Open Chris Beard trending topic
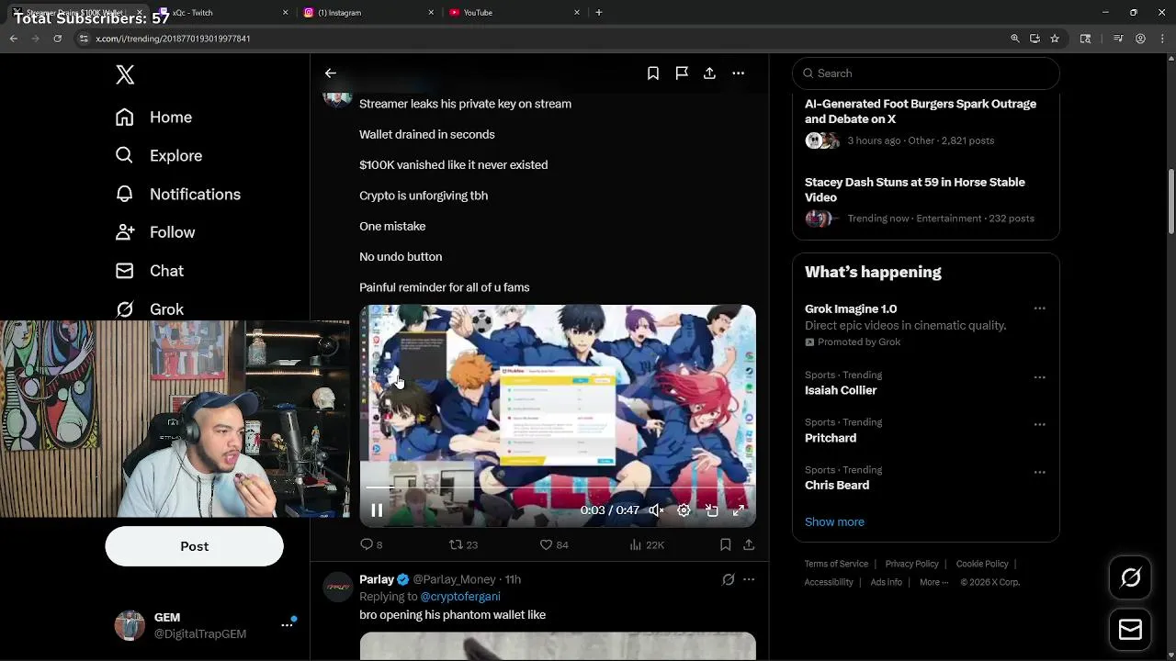This screenshot has height=661, width=1176. [x=837, y=486]
